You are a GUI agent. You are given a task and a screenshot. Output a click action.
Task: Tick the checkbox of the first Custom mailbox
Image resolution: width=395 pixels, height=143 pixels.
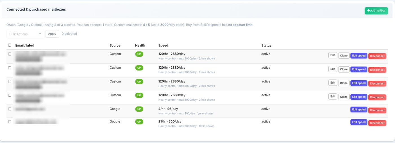pos(10,54)
